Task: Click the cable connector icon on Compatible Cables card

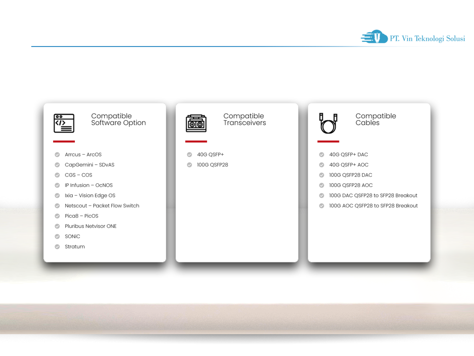Action: (328, 123)
